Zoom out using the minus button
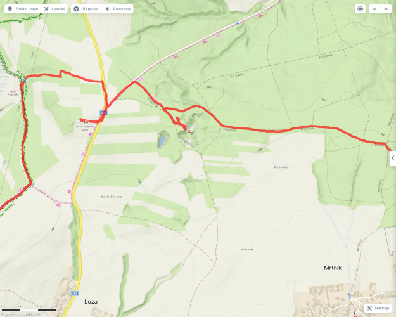Screen dimensions: 396x317 click(374, 9)
